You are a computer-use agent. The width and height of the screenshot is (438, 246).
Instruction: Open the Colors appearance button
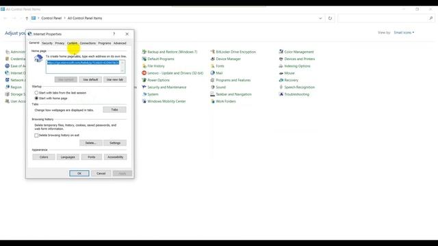(44, 157)
